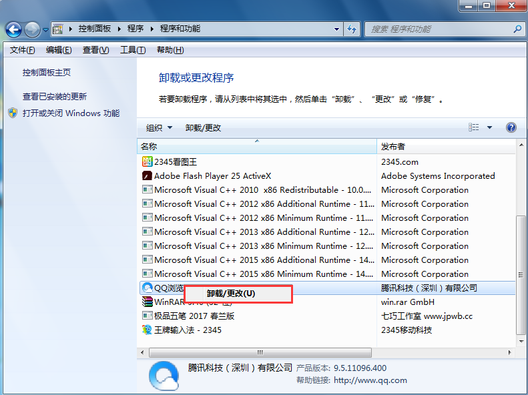
Task: Select Adobe Flash Player 25 ActiveX entry
Action: coord(212,176)
